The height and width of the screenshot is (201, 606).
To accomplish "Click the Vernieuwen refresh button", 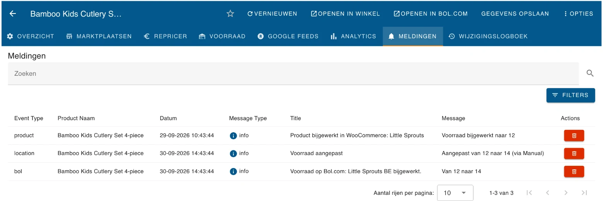I will click(x=272, y=14).
